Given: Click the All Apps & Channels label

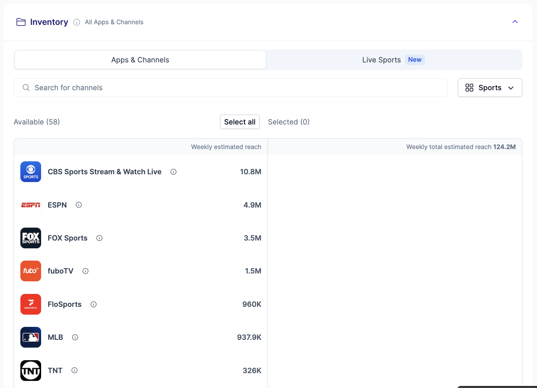Looking at the screenshot, I should click(x=114, y=22).
